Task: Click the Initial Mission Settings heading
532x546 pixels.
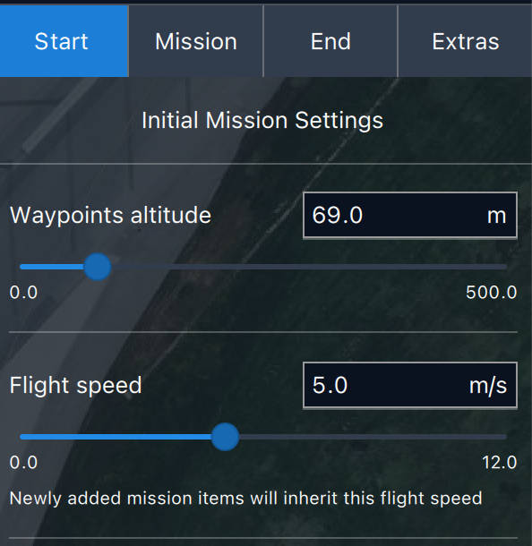Action: [262, 121]
